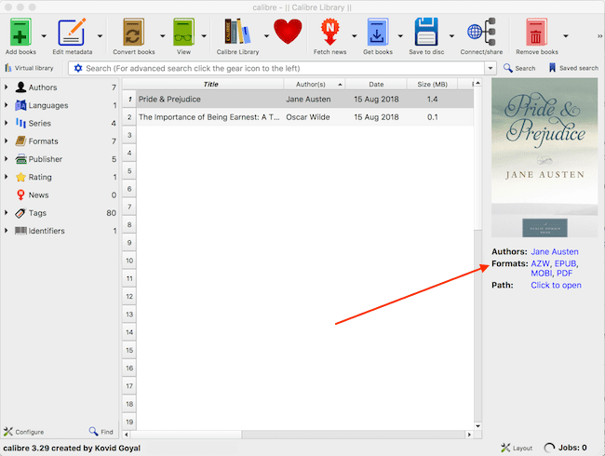Expand the Rating category

click(7, 177)
